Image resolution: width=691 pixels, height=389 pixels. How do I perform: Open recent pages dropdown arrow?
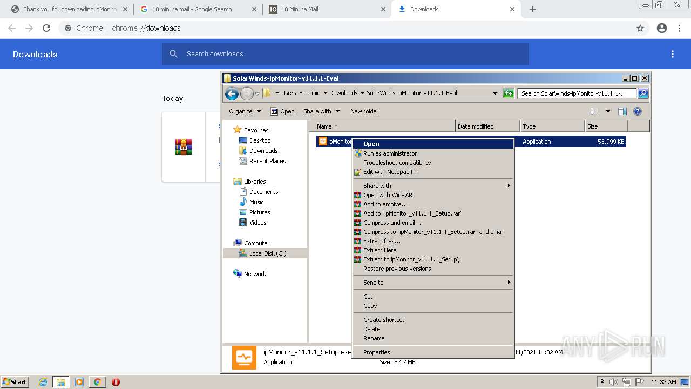[257, 93]
